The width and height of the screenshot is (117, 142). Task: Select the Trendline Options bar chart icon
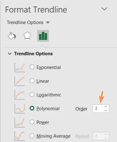coord(43,36)
